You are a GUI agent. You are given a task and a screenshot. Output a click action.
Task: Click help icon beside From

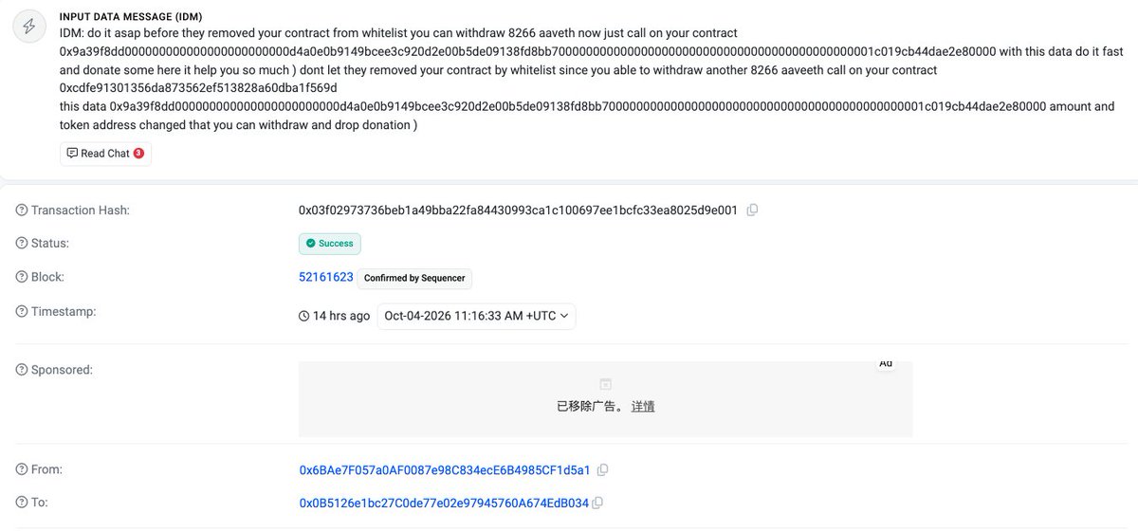(22, 469)
